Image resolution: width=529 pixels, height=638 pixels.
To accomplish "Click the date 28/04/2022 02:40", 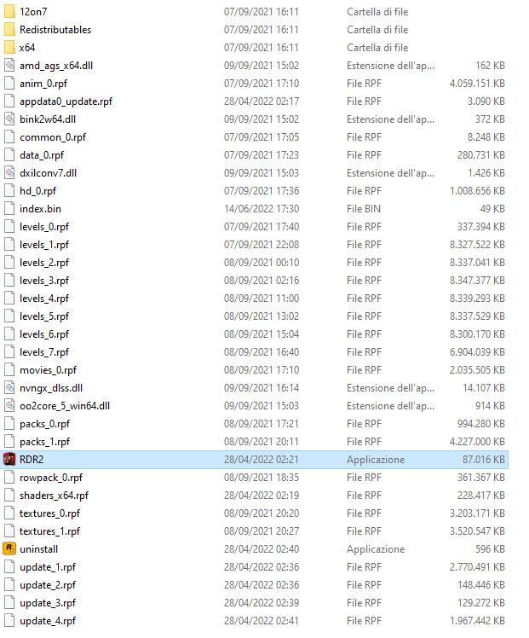I will click(262, 548).
